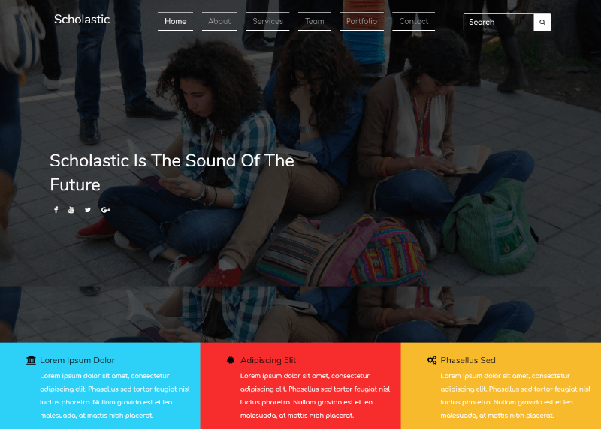The image size is (601, 429).
Task: Click the Phasellus Sed heading
Action: 468,360
